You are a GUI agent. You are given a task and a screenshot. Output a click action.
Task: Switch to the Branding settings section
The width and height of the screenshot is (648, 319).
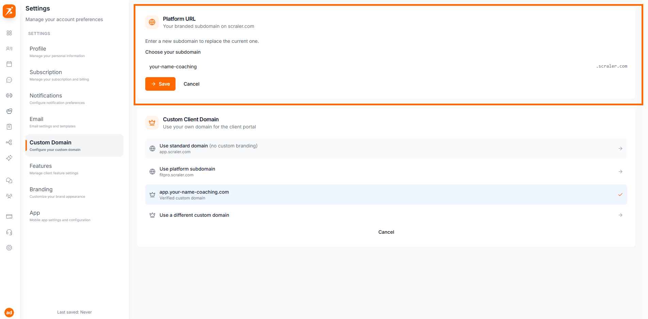click(41, 189)
